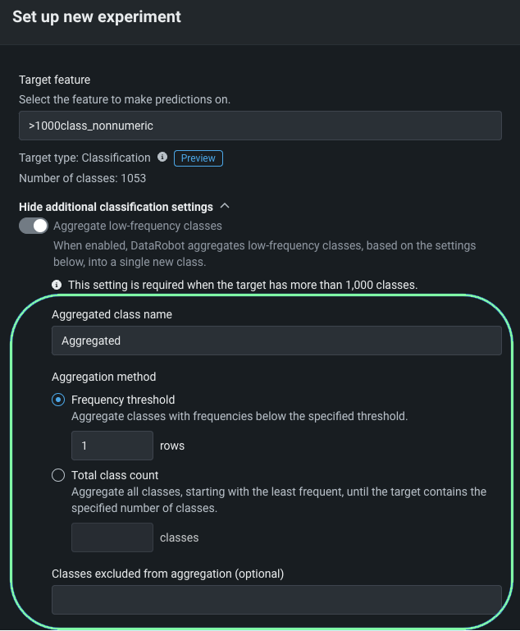This screenshot has width=520, height=631.
Task: Select the Total class count radio button
Action: click(x=58, y=475)
